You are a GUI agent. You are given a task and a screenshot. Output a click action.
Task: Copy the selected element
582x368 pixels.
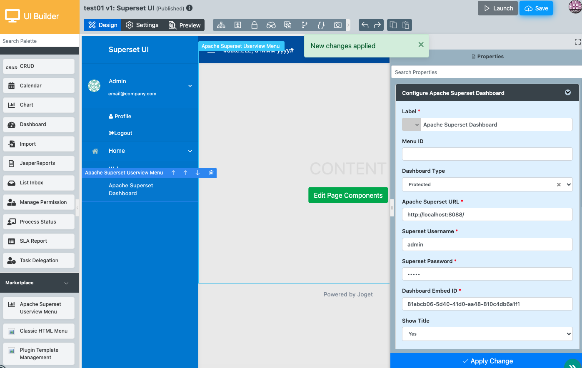point(393,25)
